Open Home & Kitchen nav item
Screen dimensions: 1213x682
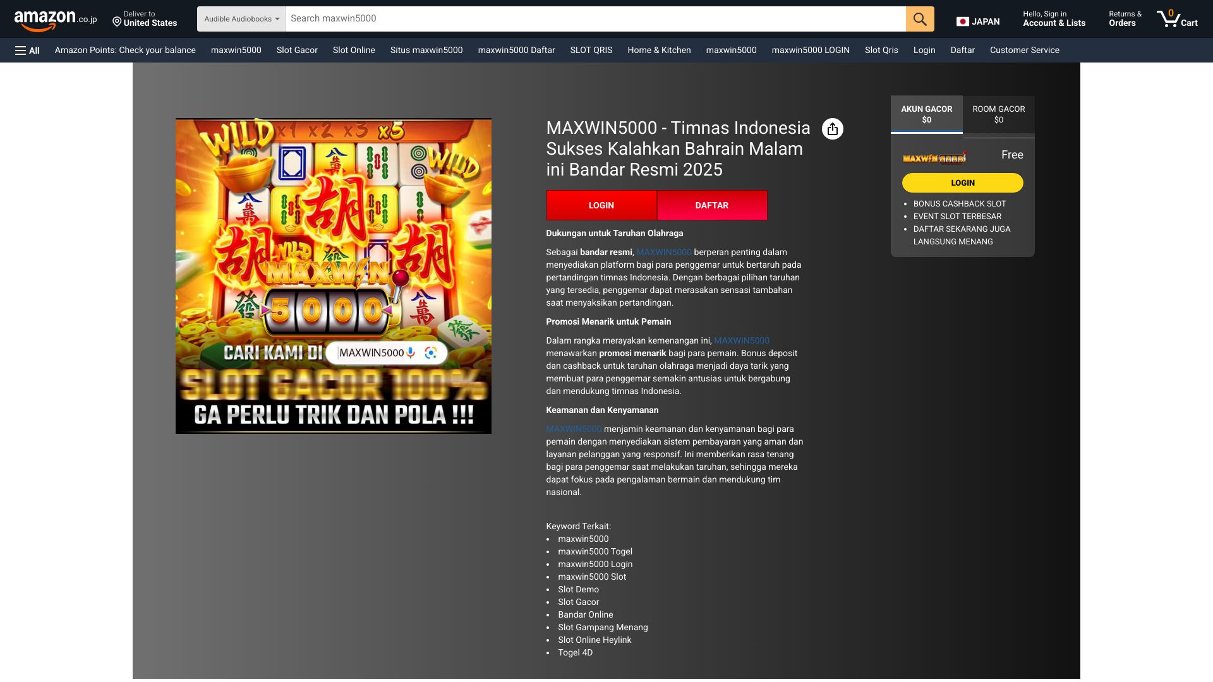click(659, 51)
